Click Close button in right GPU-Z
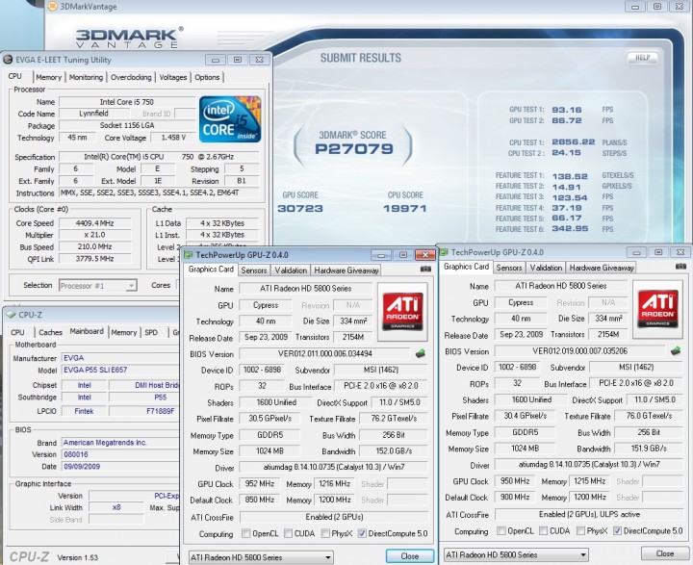Image resolution: width=693 pixels, height=565 pixels. [x=664, y=553]
